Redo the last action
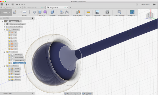This screenshot has width=158, height=95. pyautogui.click(x=22, y=4)
